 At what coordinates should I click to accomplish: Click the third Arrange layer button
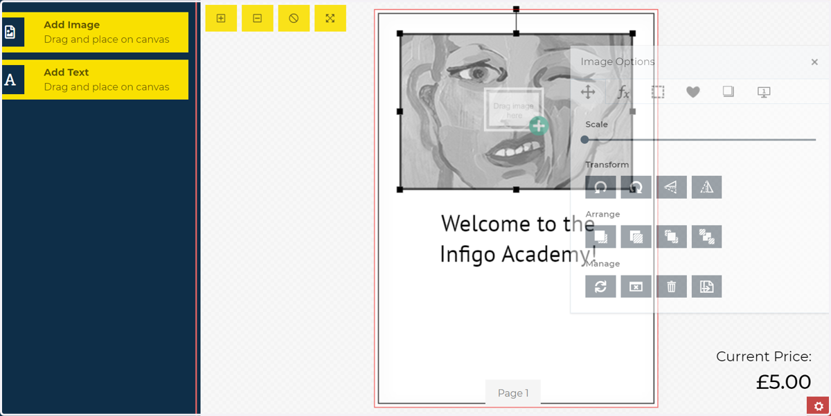(x=671, y=237)
